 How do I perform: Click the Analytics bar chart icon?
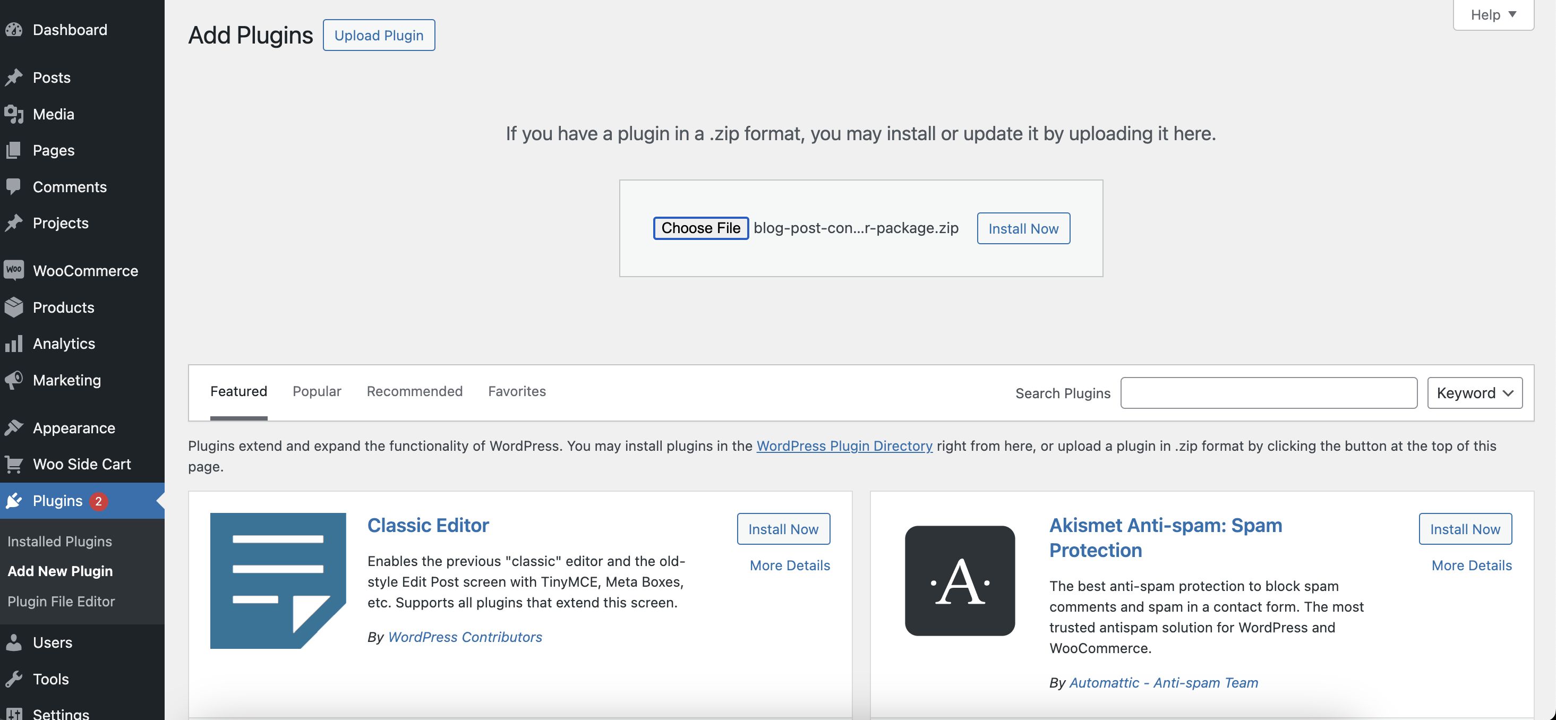[x=13, y=343]
